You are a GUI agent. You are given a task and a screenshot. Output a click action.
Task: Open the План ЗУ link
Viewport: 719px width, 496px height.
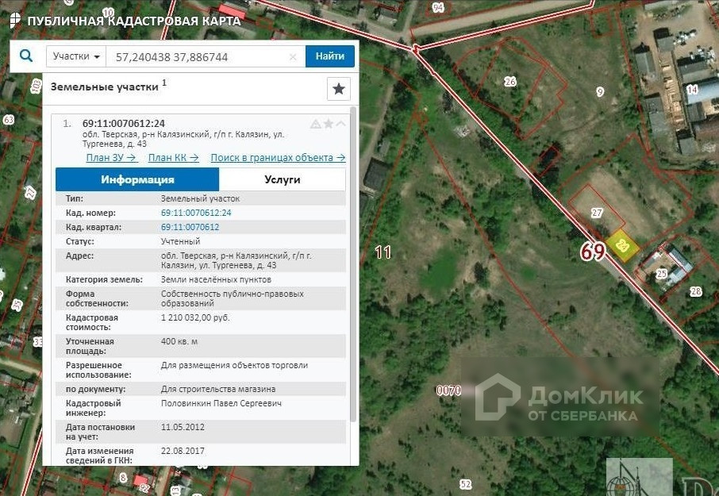pos(111,158)
